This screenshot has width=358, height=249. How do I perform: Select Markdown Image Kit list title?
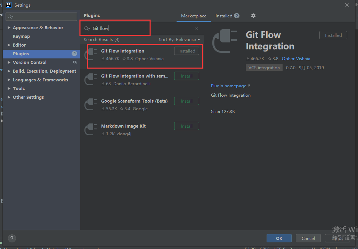point(123,126)
